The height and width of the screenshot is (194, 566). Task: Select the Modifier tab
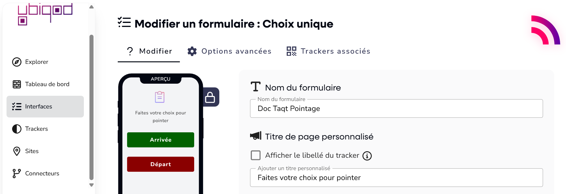coord(149,51)
